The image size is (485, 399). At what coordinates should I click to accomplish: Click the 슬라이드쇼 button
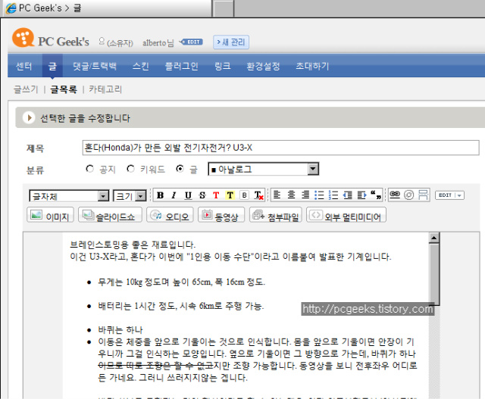coord(110,215)
